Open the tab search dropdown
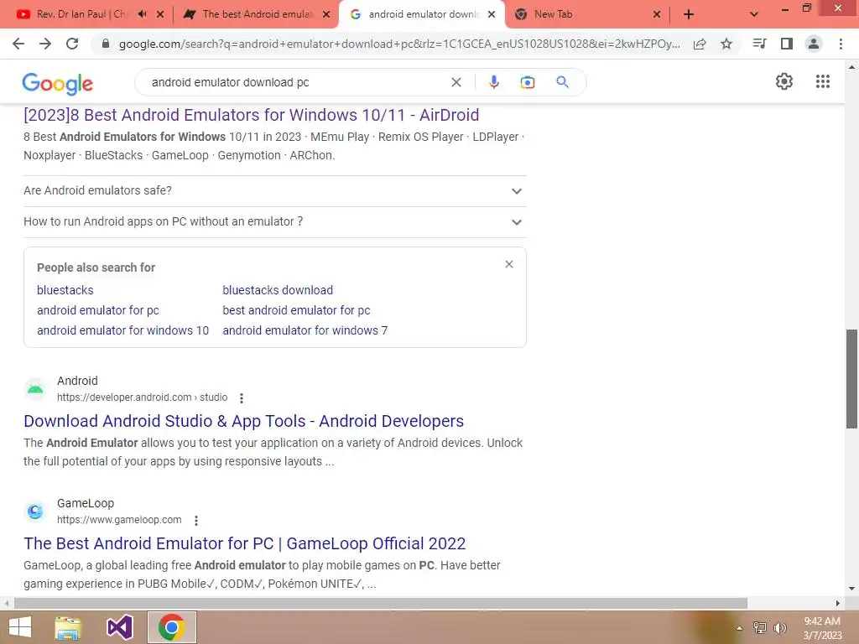Image resolution: width=859 pixels, height=644 pixels. (754, 15)
